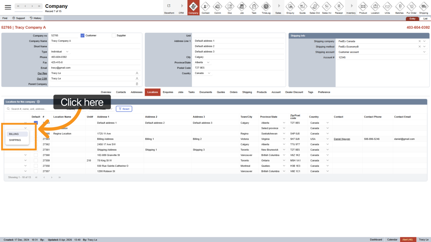Viewport: 431px width, 242px height.
Task: Click the Parent Company building icon
Action: (137, 84)
